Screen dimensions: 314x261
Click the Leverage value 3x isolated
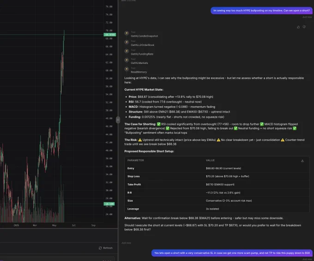212,209
